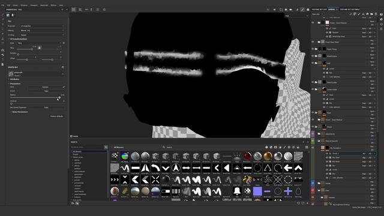Image resolution: width=384 pixels, height=216 pixels.
Task: Open the Viewport menu
Action: coord(34,5)
